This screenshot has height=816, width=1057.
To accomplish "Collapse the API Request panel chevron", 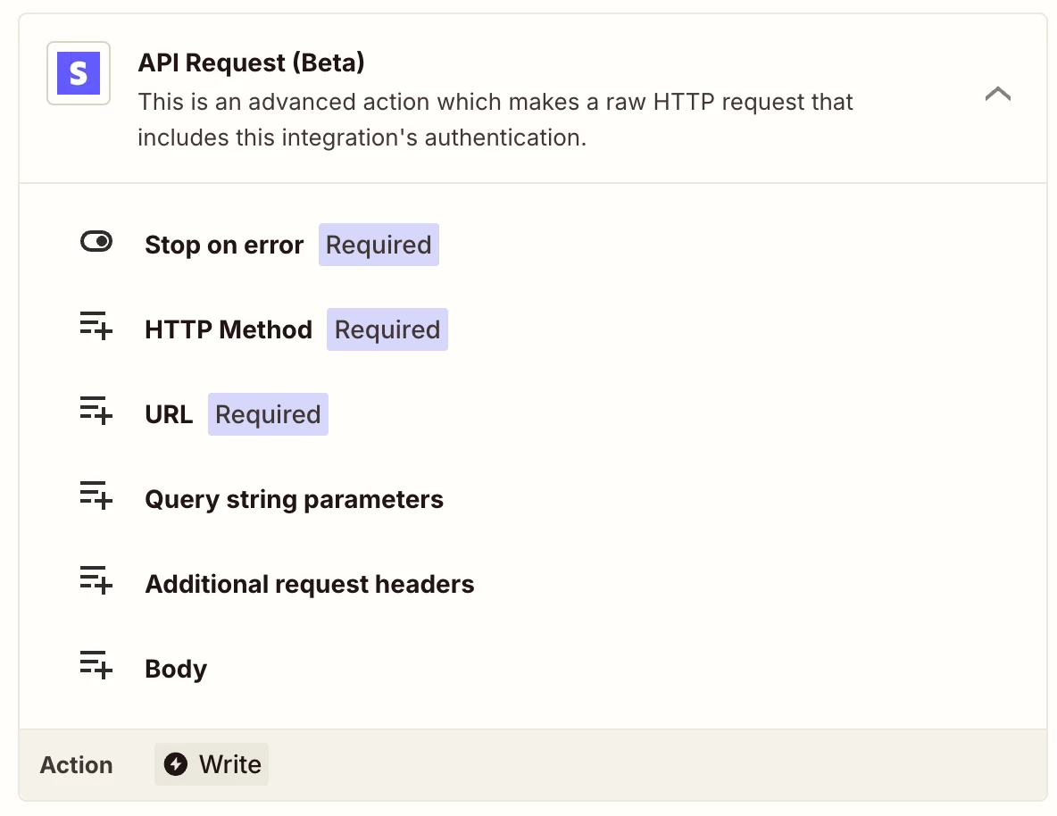I will click(x=997, y=94).
